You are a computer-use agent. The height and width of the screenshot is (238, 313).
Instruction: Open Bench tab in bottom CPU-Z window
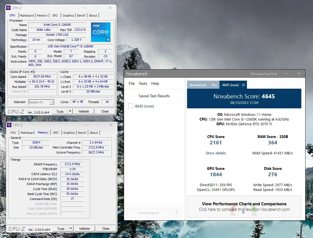82,133
